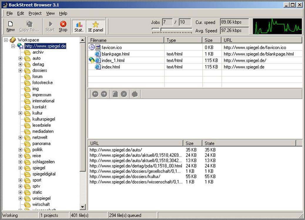Viewport: 305px width, 220px height.
Task: Click the State column header in queue
Action: 249,143
